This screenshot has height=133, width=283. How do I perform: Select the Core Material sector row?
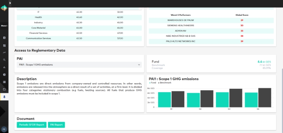[x=79, y=28]
